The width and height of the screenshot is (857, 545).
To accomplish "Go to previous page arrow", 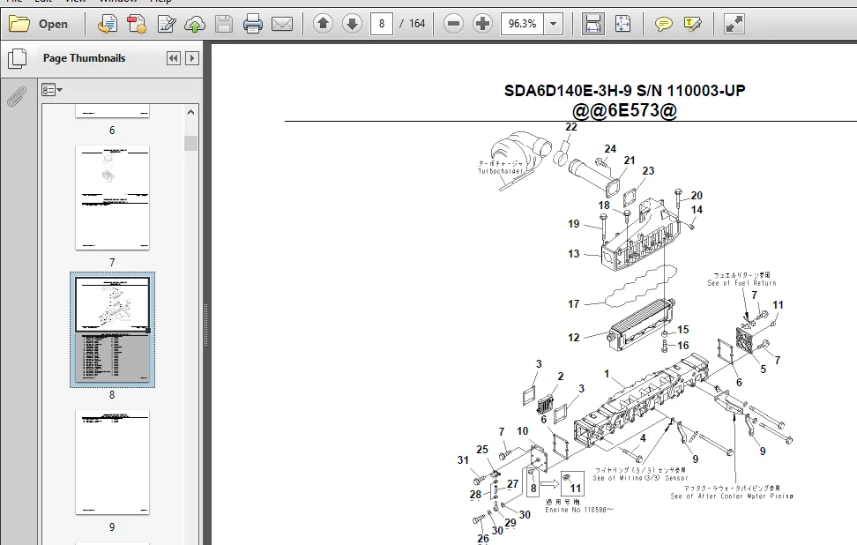I will coord(323,24).
